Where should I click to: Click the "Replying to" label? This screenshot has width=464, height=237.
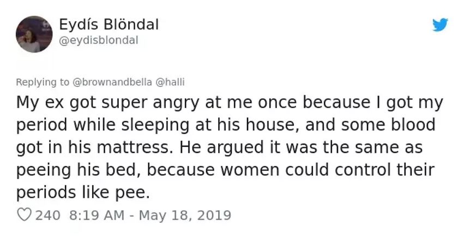(x=43, y=82)
